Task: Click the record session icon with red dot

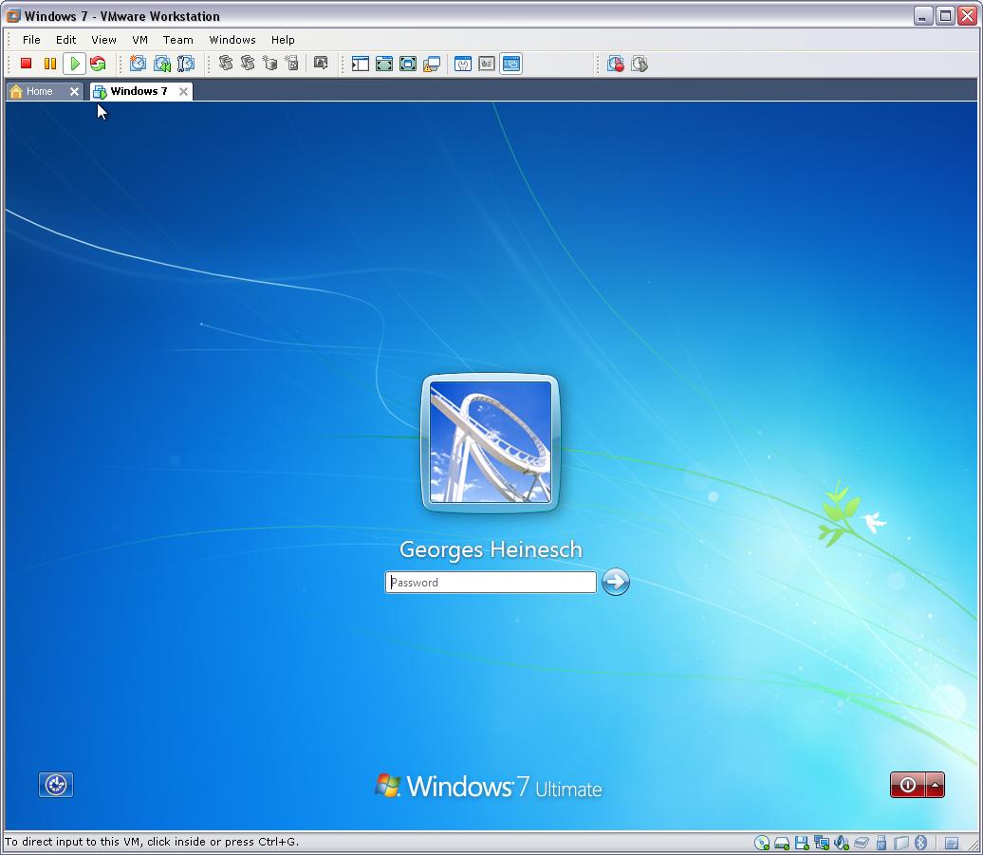Action: pyautogui.click(x=616, y=64)
